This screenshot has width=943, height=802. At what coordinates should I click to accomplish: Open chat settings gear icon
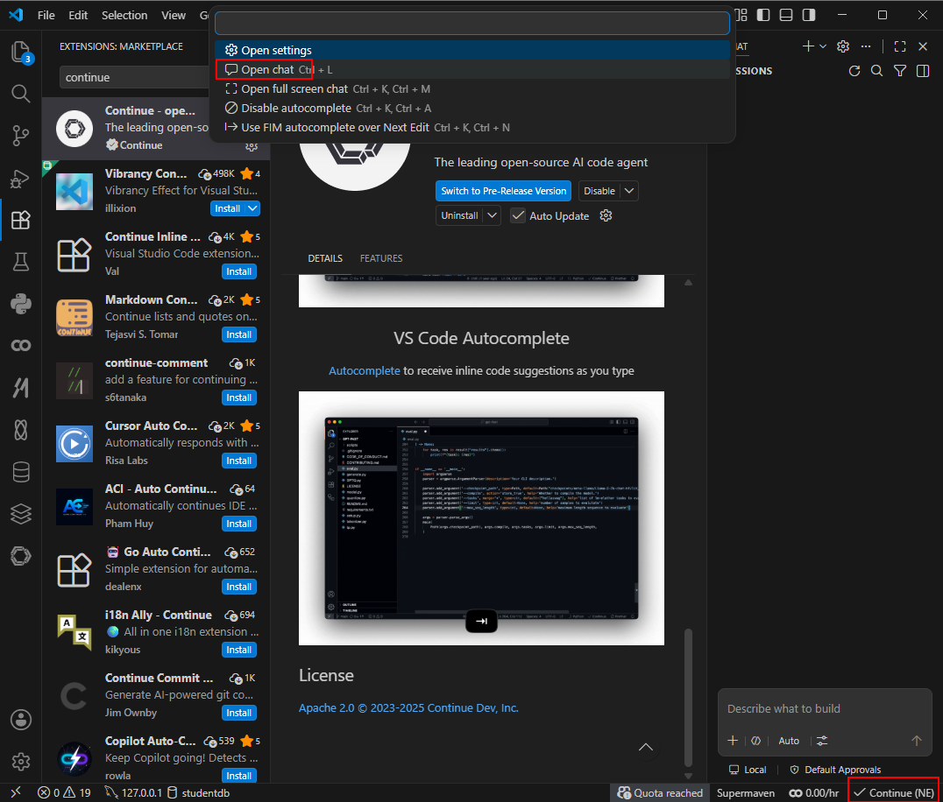point(843,46)
